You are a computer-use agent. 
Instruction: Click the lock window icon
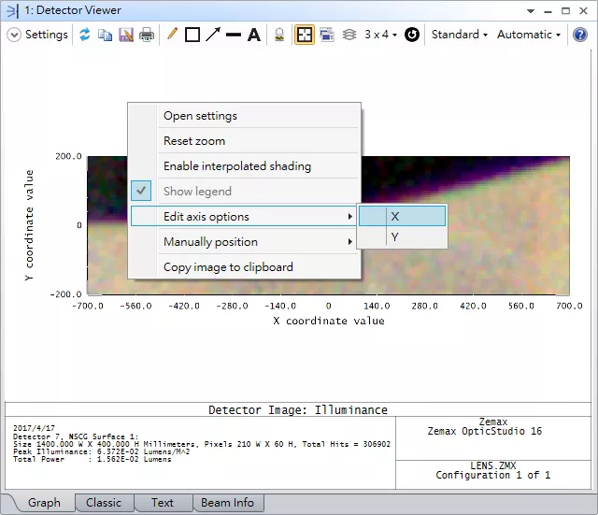(x=279, y=35)
